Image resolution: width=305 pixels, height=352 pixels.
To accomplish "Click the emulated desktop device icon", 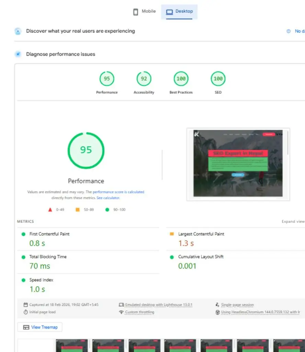I will click(122, 304).
